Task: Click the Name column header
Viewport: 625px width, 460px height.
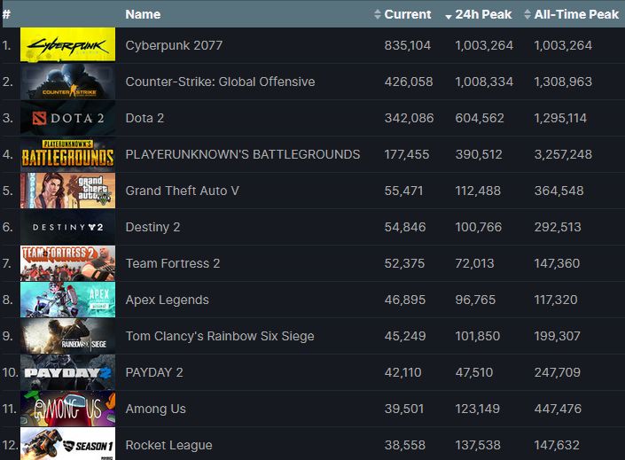Action: click(143, 14)
